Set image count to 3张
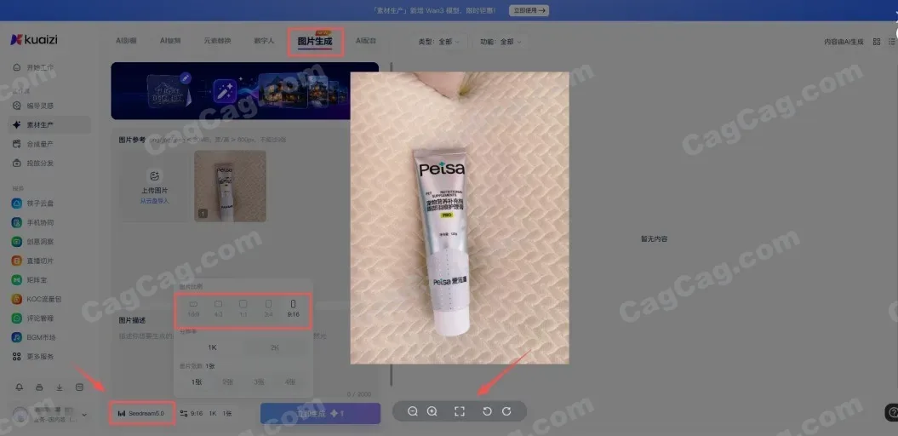The height and width of the screenshot is (436, 898). click(259, 382)
